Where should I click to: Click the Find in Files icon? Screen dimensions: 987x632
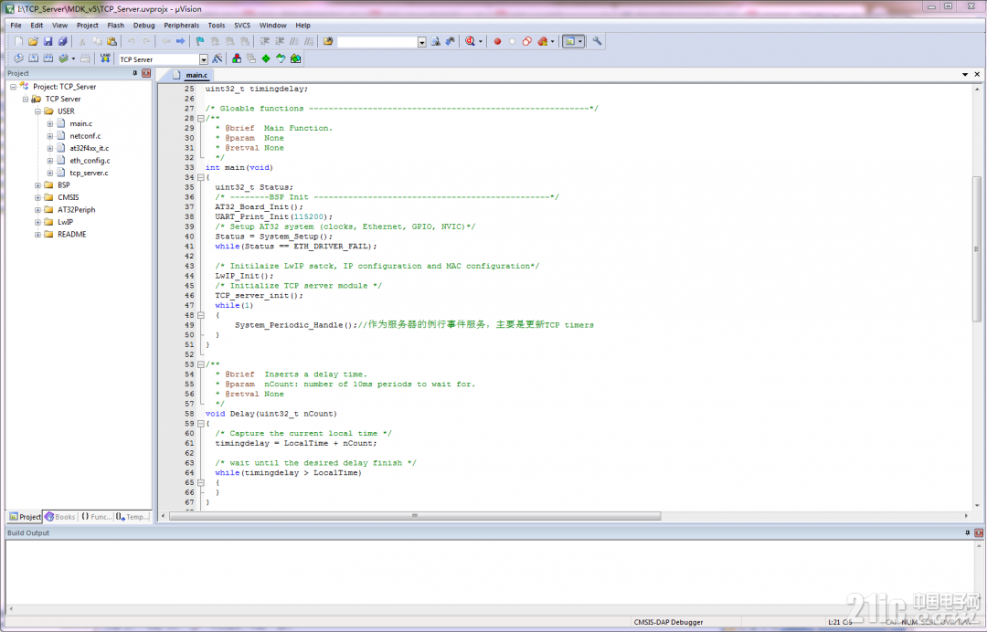coord(328,41)
